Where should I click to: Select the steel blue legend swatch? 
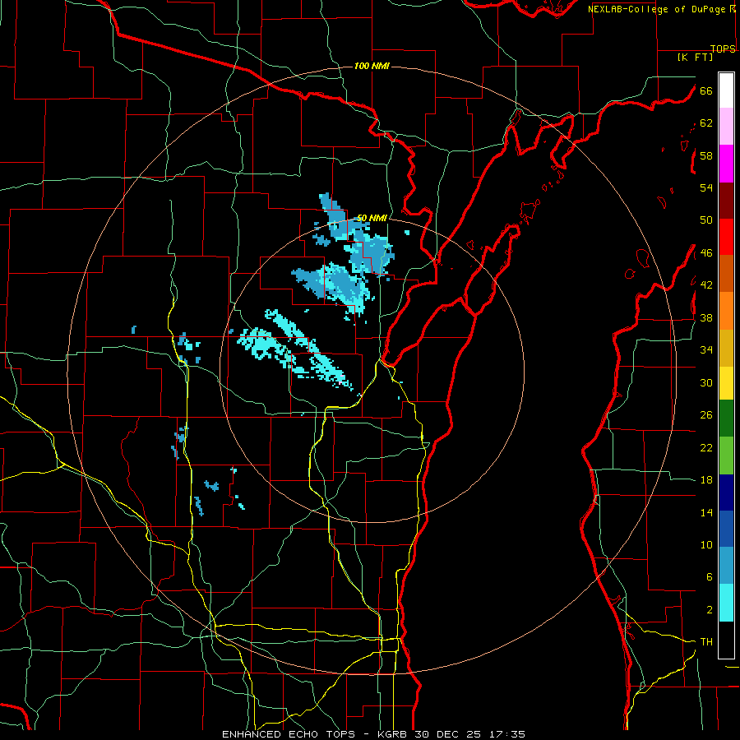tap(726, 566)
